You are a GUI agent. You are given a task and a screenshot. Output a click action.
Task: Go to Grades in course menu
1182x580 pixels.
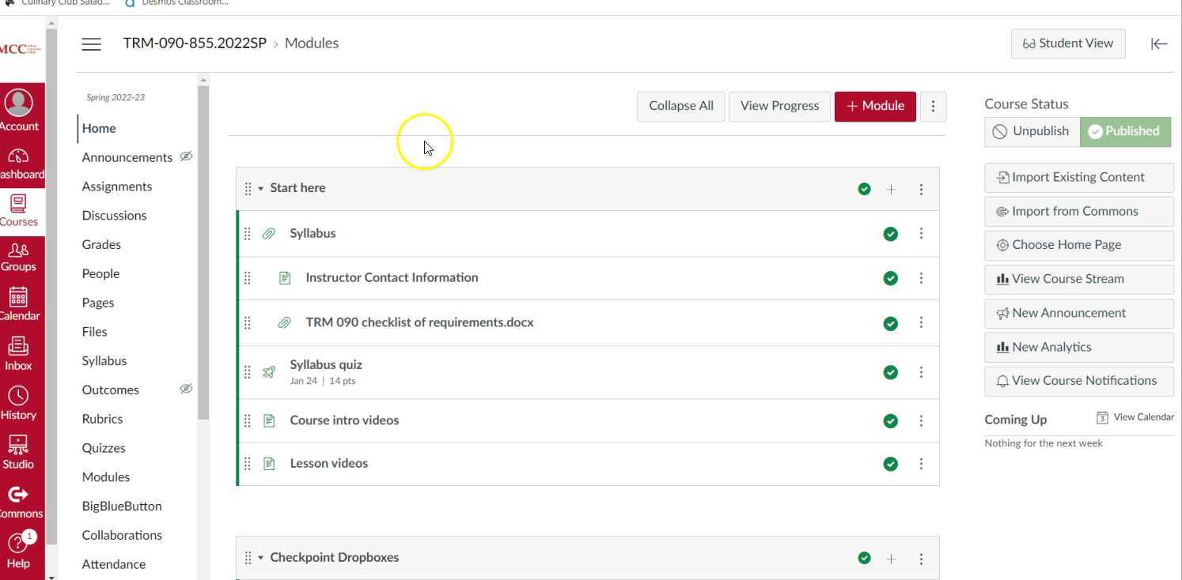click(101, 245)
